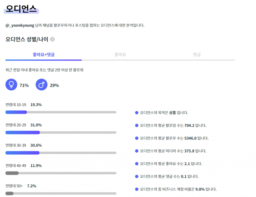Click the age 20-29 progress bar

click(61, 132)
